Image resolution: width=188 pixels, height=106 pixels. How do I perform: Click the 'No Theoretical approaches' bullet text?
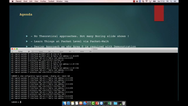coord(80,36)
